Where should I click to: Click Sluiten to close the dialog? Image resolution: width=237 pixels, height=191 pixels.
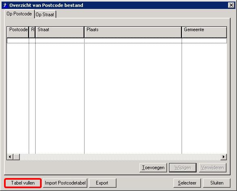(217, 183)
